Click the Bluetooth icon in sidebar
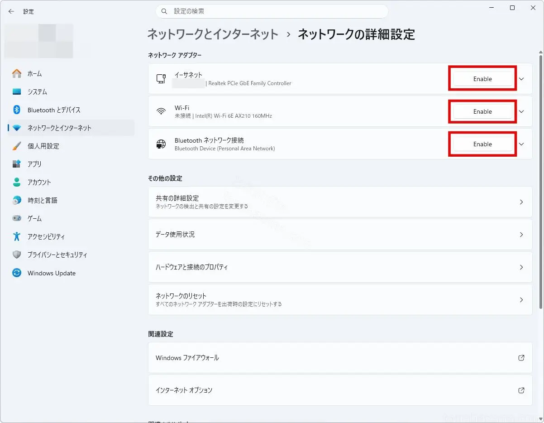This screenshot has height=423, width=544. [x=17, y=110]
